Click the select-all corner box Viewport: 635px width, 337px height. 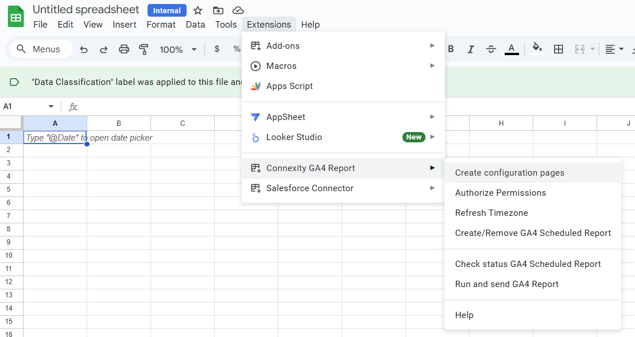11,123
